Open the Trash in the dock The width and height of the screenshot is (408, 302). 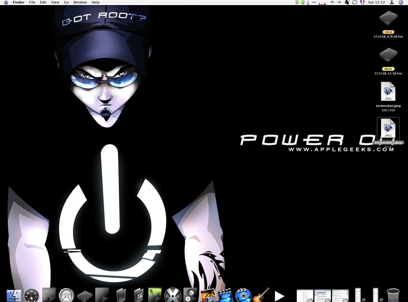(393, 295)
